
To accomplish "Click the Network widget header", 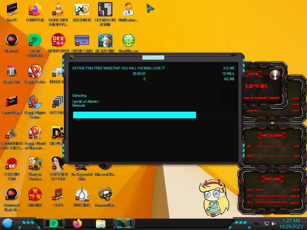I will pyautogui.click(x=272, y=135).
